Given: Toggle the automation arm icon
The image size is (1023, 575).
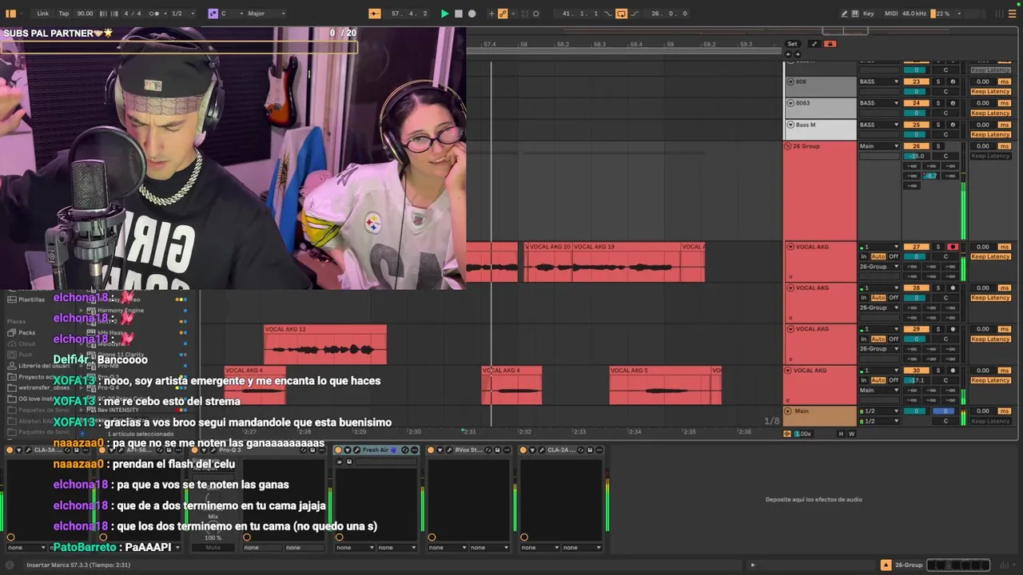Looking at the screenshot, I should pyautogui.click(x=503, y=14).
